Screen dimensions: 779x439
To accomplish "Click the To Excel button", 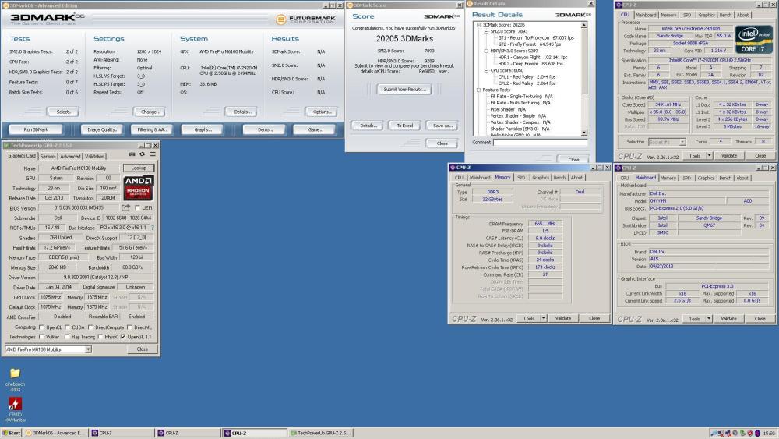I will coord(404,126).
